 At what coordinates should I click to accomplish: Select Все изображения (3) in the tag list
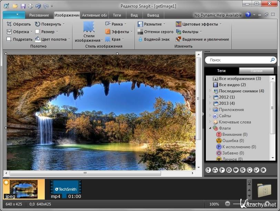click(240, 79)
